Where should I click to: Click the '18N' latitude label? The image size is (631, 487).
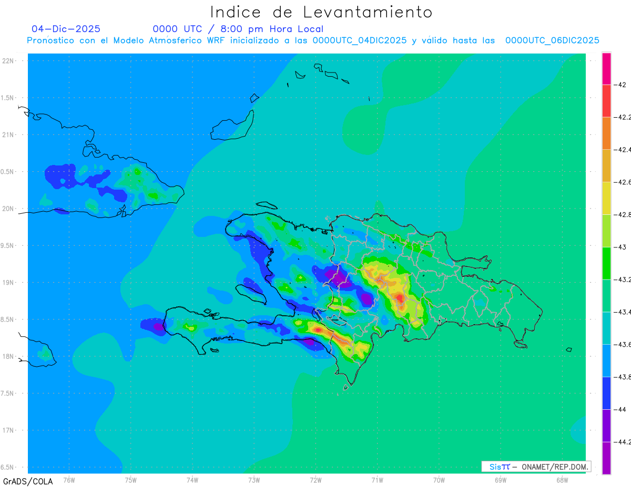coord(9,356)
